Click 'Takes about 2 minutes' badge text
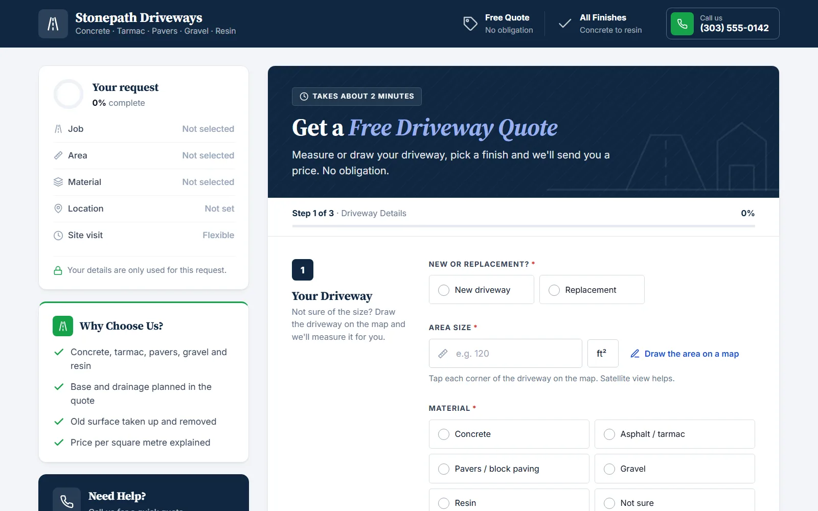The width and height of the screenshot is (818, 511). click(363, 96)
